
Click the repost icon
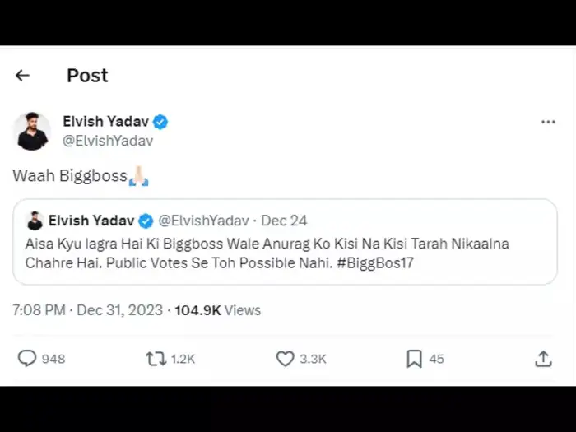tap(156, 359)
